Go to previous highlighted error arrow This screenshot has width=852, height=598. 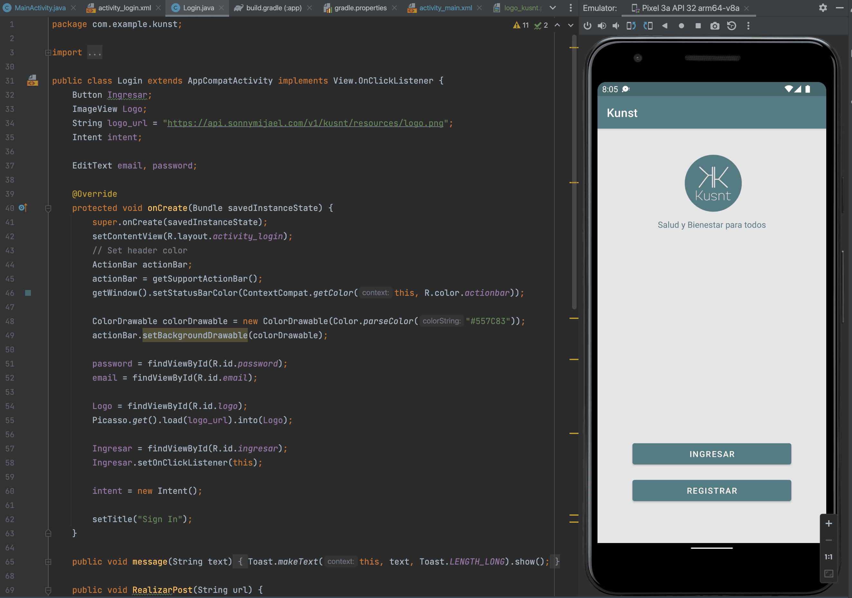coord(557,25)
